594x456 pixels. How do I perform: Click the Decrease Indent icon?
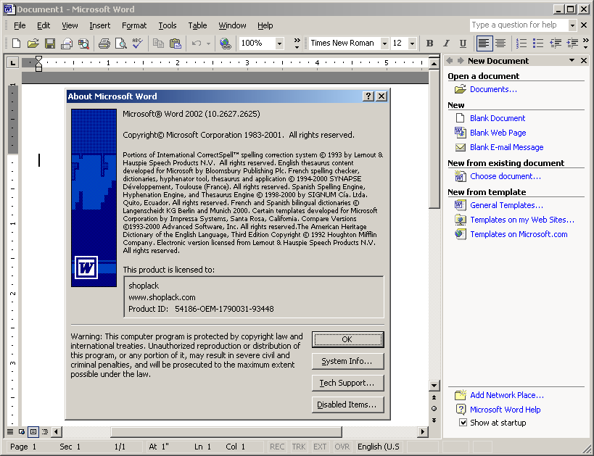[556, 43]
